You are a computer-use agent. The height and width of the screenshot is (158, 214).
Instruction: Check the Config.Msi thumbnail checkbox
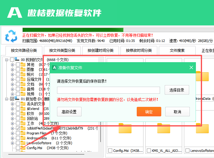[110, 151]
